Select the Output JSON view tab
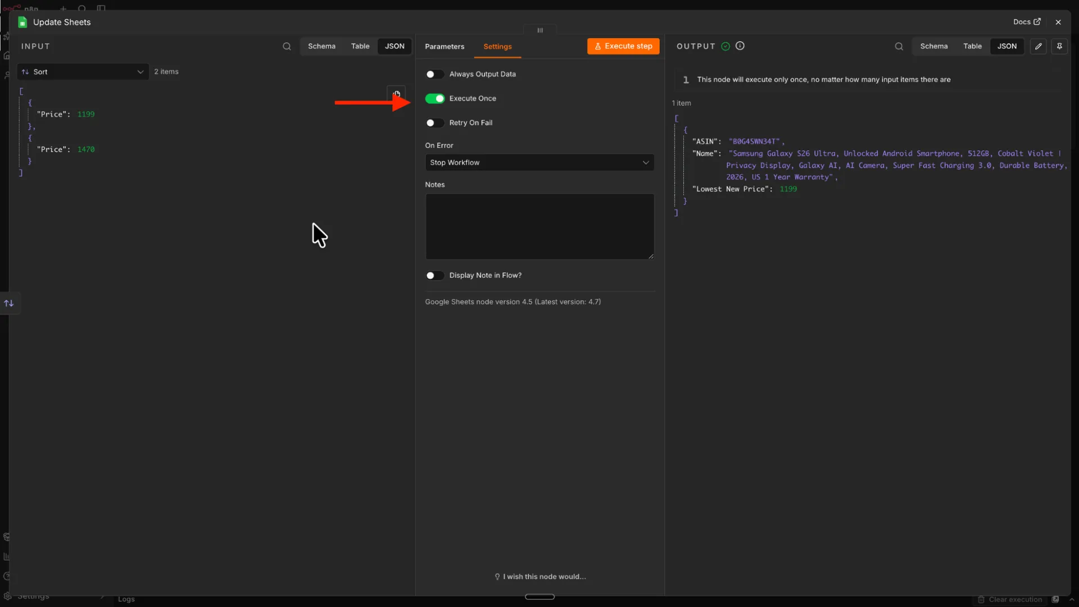This screenshot has width=1079, height=607. (x=1007, y=47)
